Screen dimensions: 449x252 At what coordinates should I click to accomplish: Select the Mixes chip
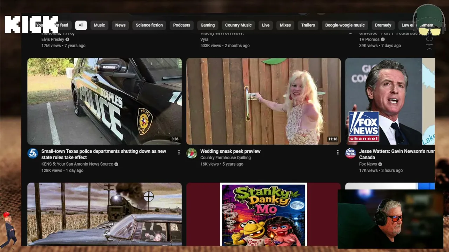(285, 25)
